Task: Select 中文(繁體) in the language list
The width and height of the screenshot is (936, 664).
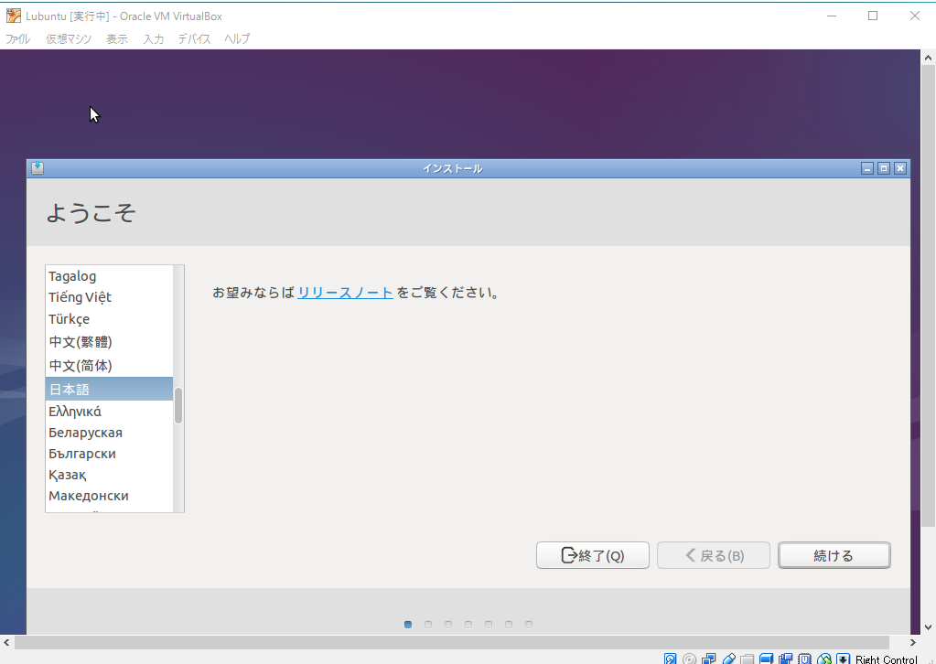Action: (x=109, y=342)
